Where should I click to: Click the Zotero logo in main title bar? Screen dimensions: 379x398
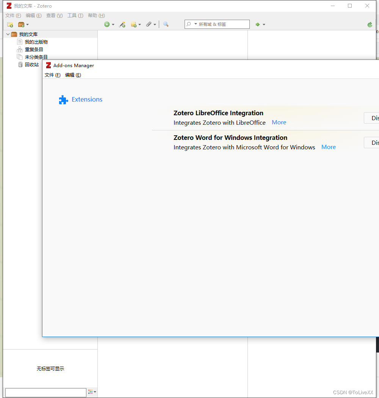[9, 6]
